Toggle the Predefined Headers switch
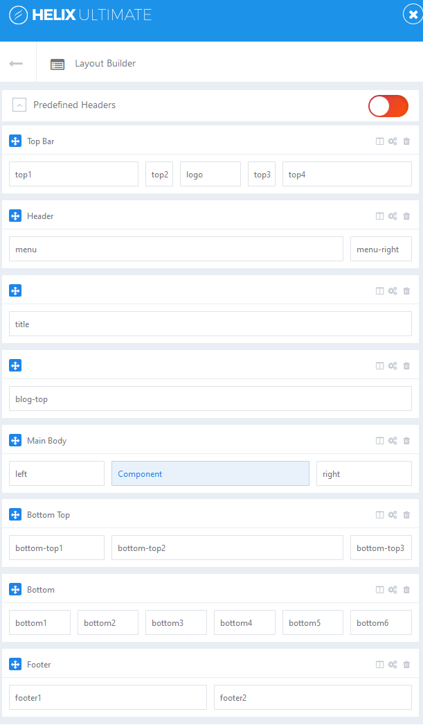 (388, 106)
